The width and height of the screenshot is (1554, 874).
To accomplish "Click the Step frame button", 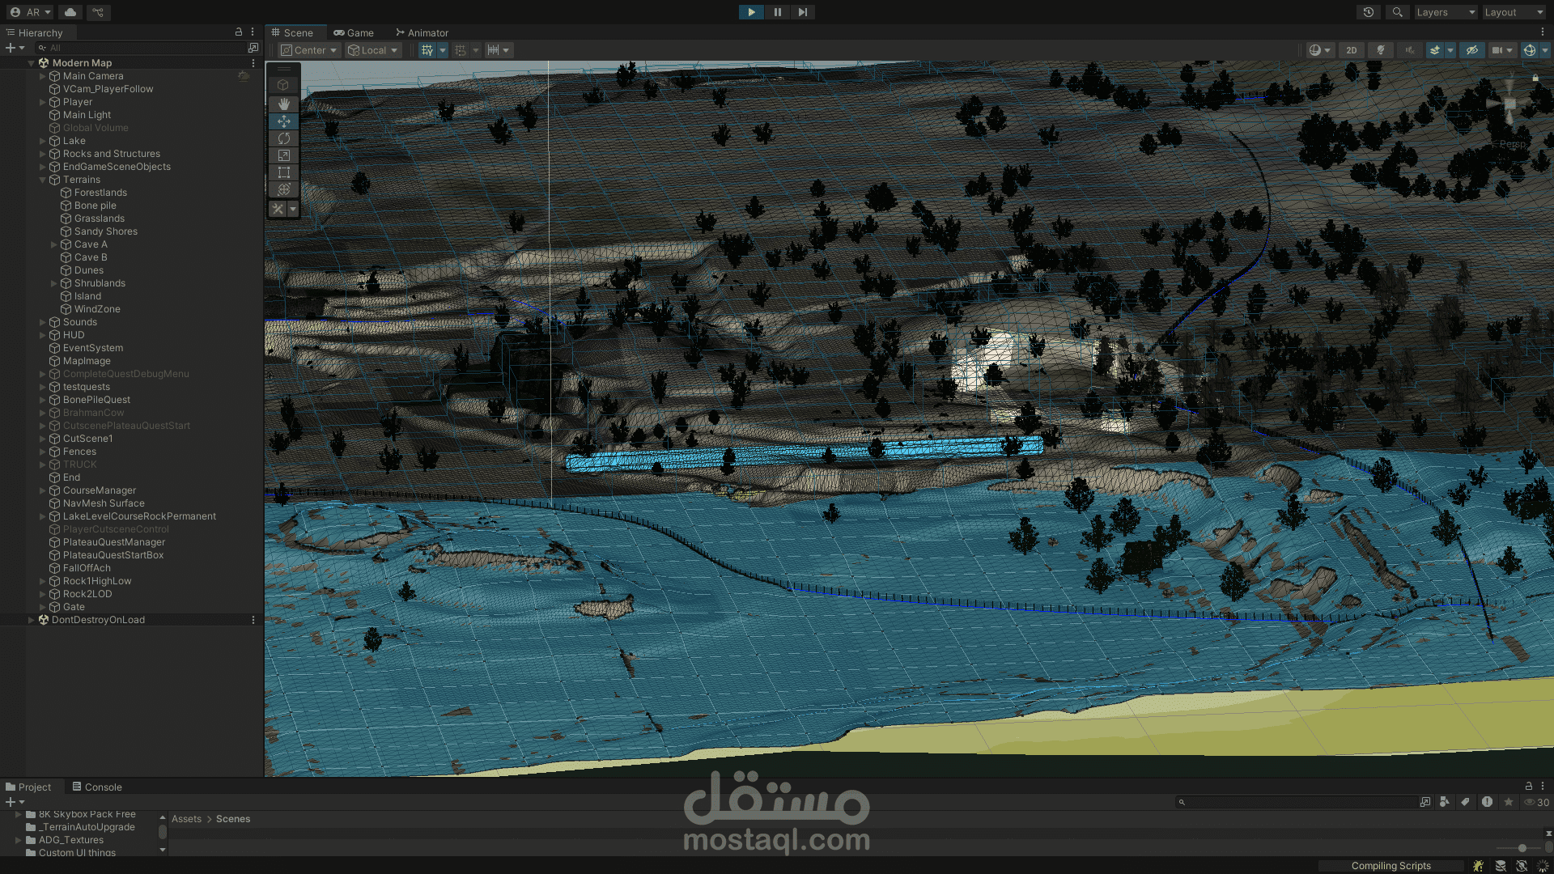I will [x=802, y=12].
